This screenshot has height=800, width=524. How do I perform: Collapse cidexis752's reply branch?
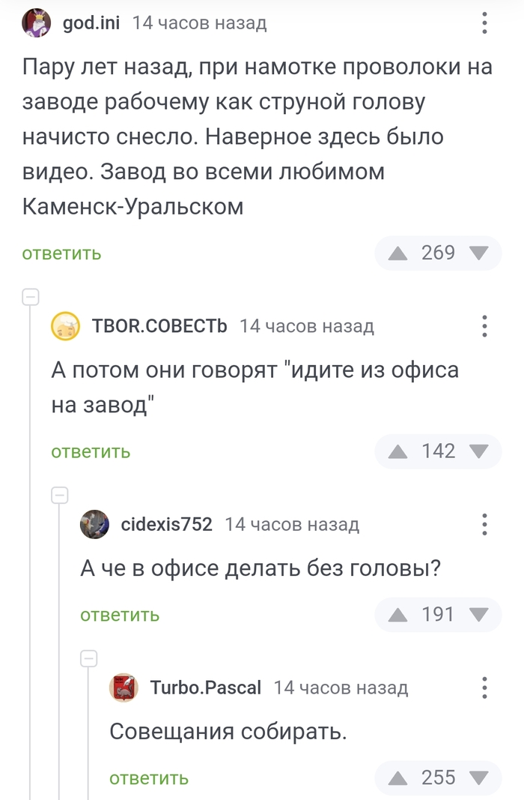pos(61,496)
